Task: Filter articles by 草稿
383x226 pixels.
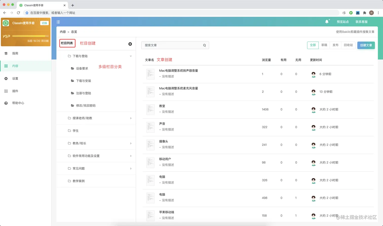Action: tap(324, 45)
